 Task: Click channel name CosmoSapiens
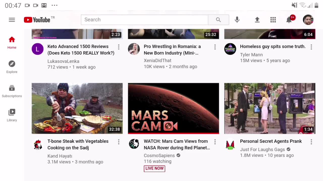point(159,156)
